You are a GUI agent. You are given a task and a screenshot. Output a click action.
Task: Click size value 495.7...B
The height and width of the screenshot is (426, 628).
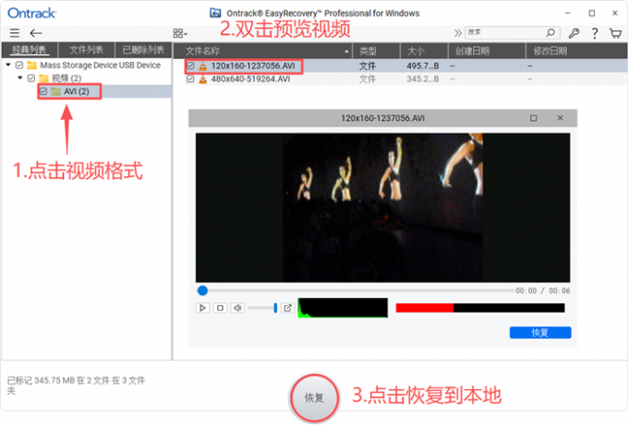point(423,66)
